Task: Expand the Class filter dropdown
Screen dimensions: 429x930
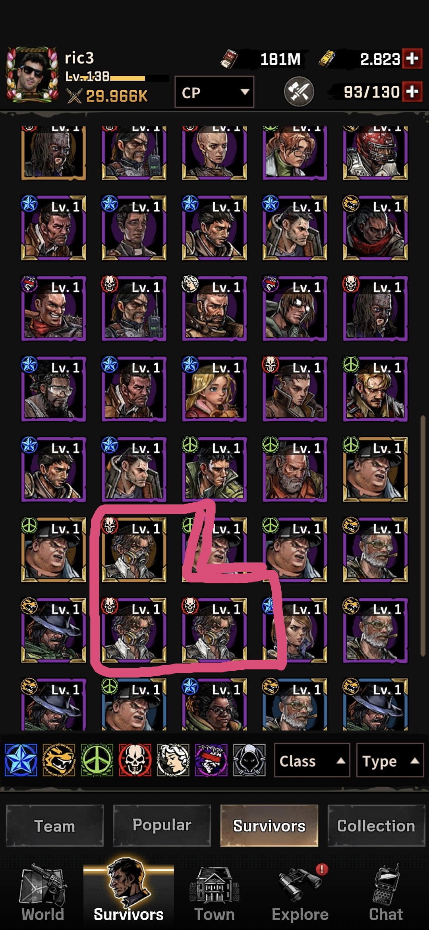Action: [x=312, y=760]
